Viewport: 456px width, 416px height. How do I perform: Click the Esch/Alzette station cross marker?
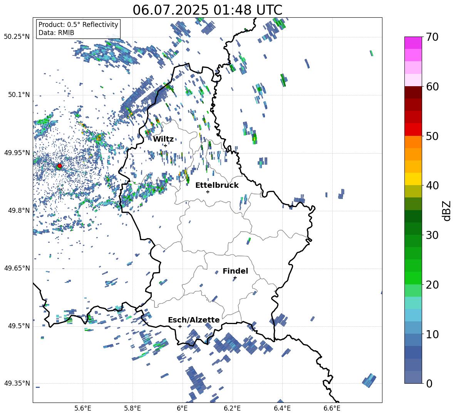[180, 326]
